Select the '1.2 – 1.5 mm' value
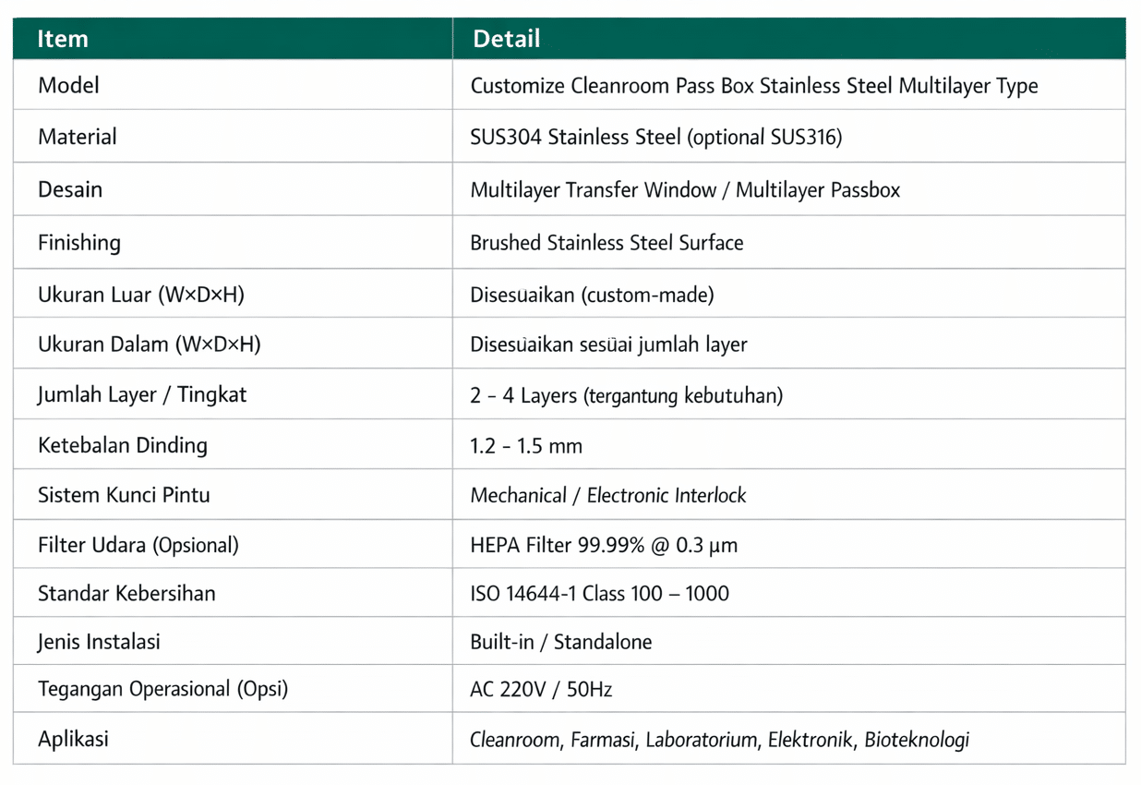The image size is (1141, 785). (526, 446)
